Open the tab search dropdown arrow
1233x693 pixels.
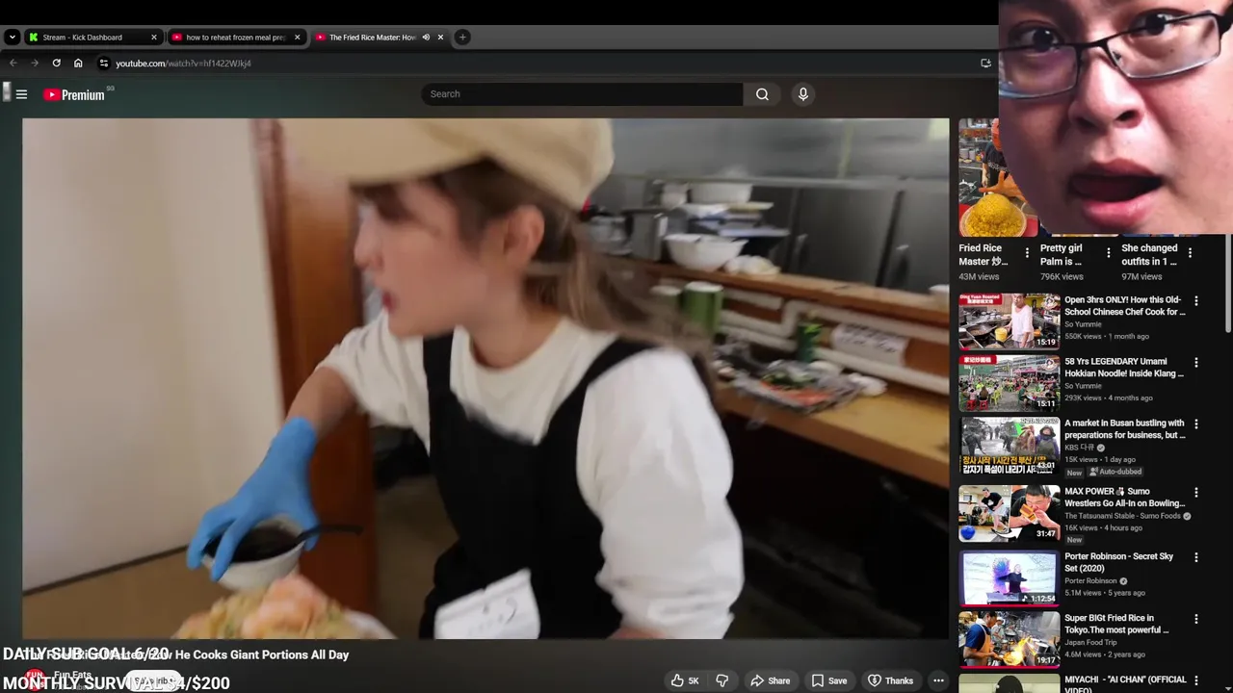point(12,38)
